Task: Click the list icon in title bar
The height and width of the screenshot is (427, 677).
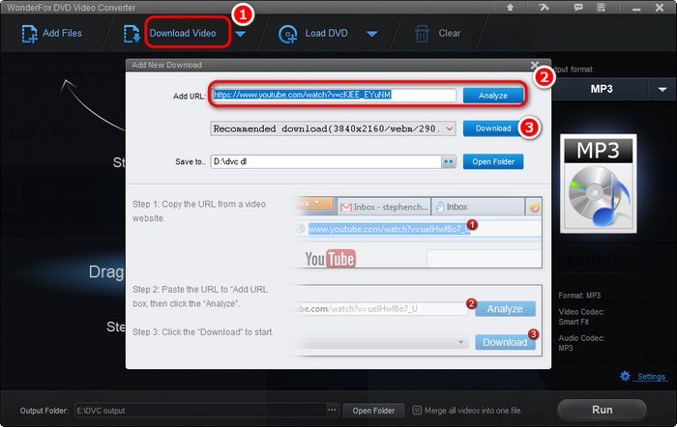Action: pyautogui.click(x=601, y=7)
